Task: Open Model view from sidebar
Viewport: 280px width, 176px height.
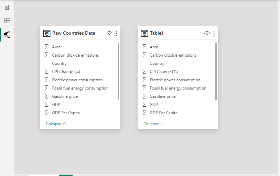Action: click(7, 35)
